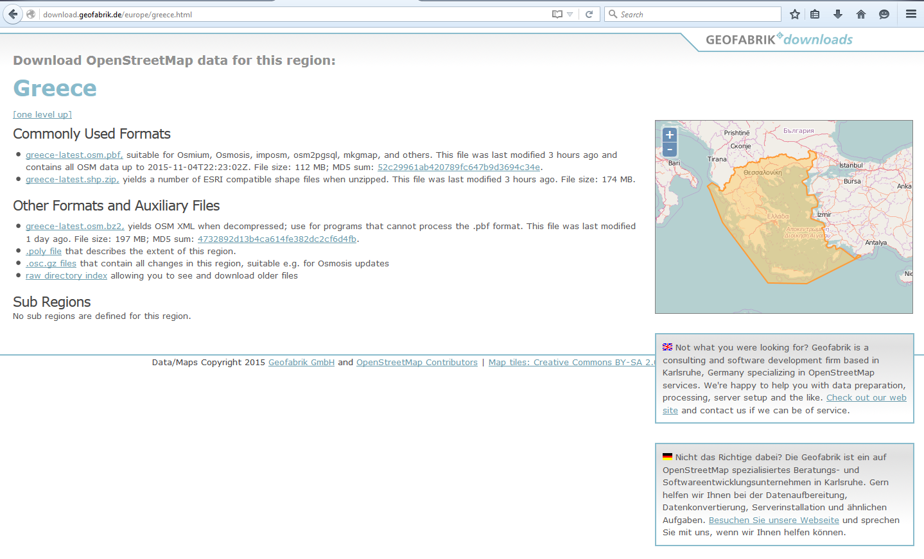
Task: Open the .poly file link
Action: click(44, 251)
